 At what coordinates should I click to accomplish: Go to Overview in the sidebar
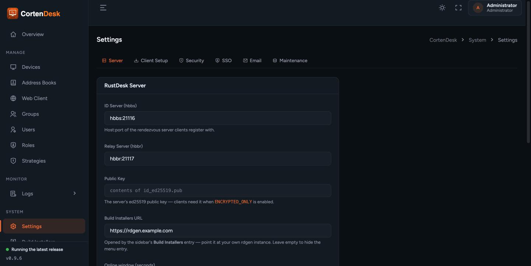point(44,34)
